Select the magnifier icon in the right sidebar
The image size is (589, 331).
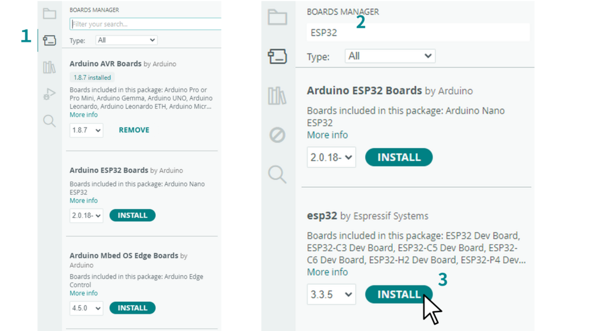click(x=277, y=175)
